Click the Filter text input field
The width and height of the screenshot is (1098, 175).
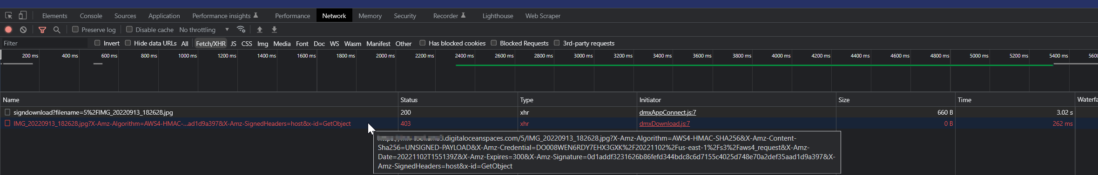[44, 43]
